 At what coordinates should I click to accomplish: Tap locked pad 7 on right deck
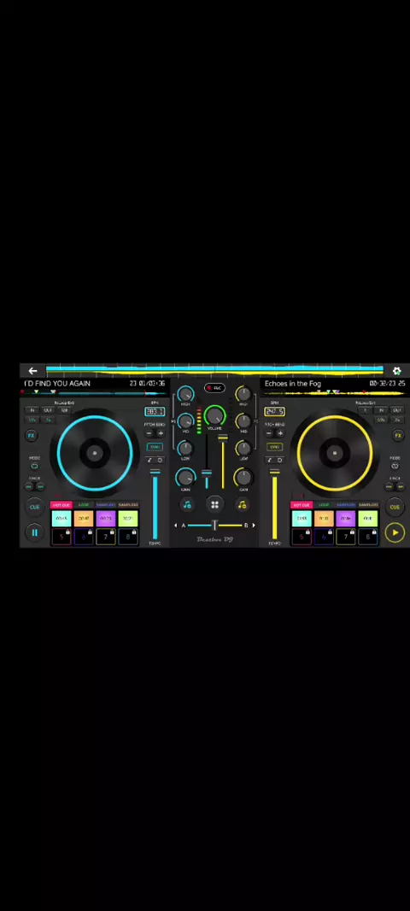click(x=346, y=537)
